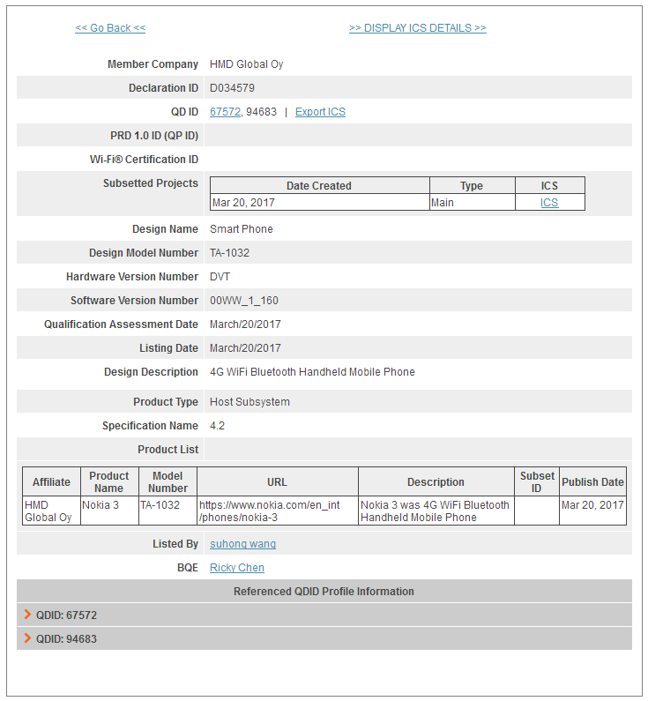Viewport: 648px width, 701px height.
Task: Click the Main type cell
Action: (472, 203)
